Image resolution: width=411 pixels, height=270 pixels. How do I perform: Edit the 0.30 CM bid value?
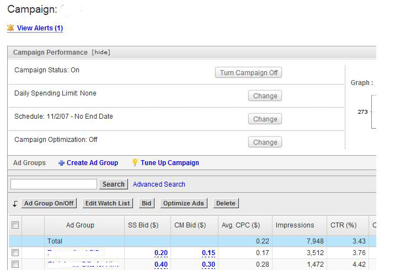click(x=209, y=264)
